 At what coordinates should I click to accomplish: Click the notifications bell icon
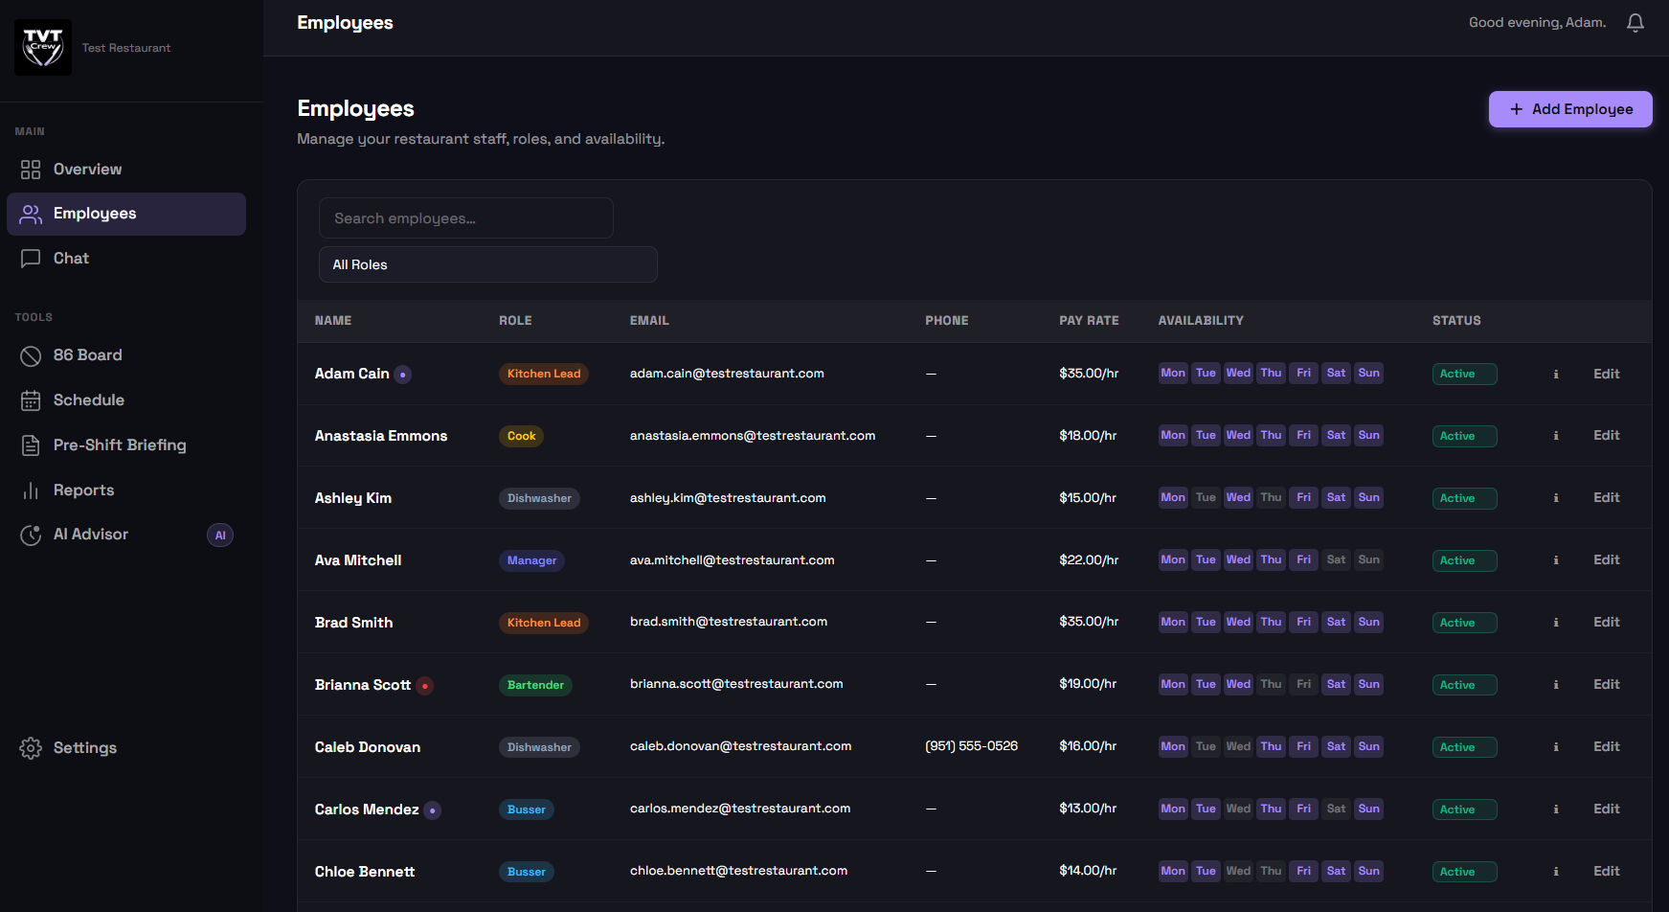click(x=1635, y=23)
